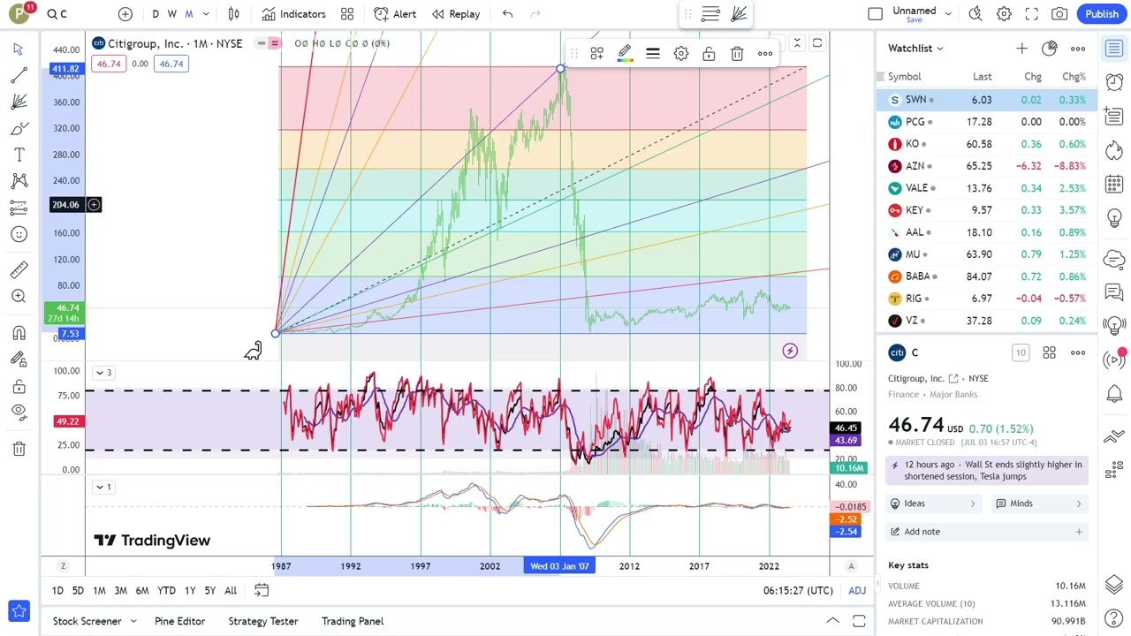Open quick search lightning icon
Viewport: 1131px width, 636px height.
(x=975, y=14)
